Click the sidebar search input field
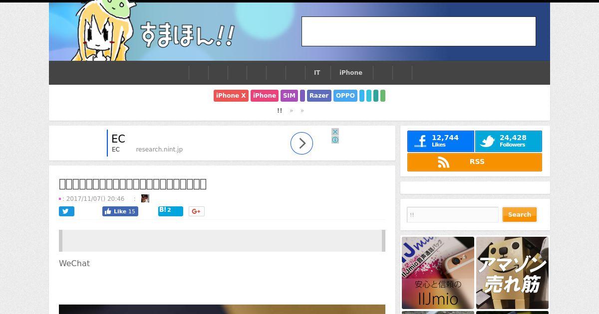Viewport: 599px width, 314px height. tap(453, 215)
